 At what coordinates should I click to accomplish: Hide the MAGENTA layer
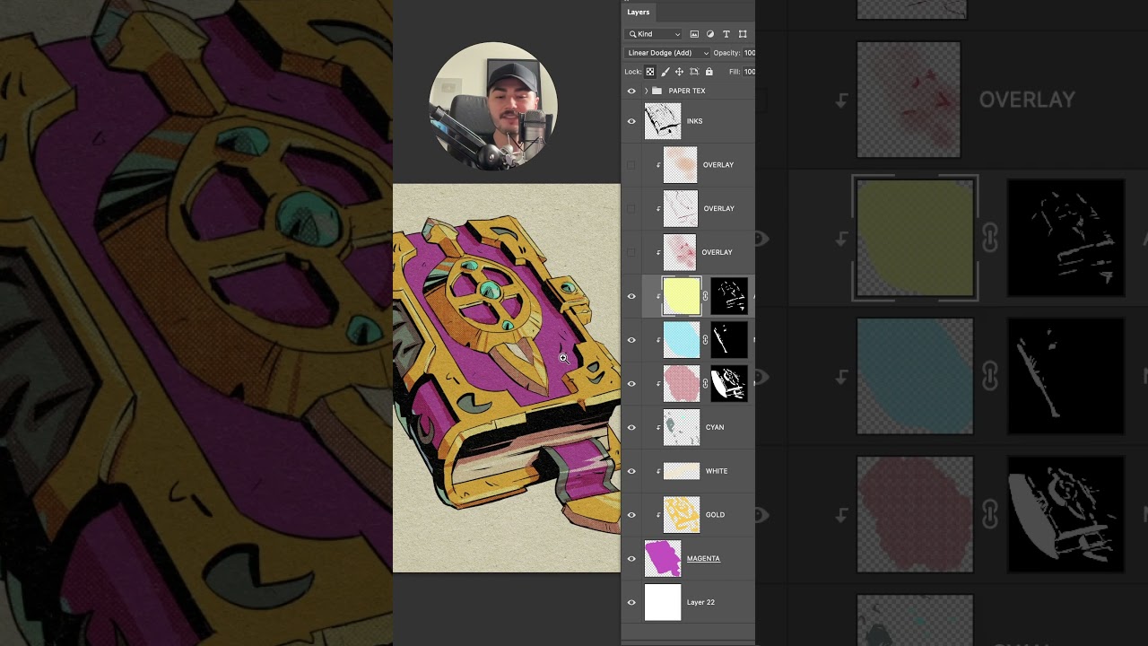pyautogui.click(x=631, y=558)
